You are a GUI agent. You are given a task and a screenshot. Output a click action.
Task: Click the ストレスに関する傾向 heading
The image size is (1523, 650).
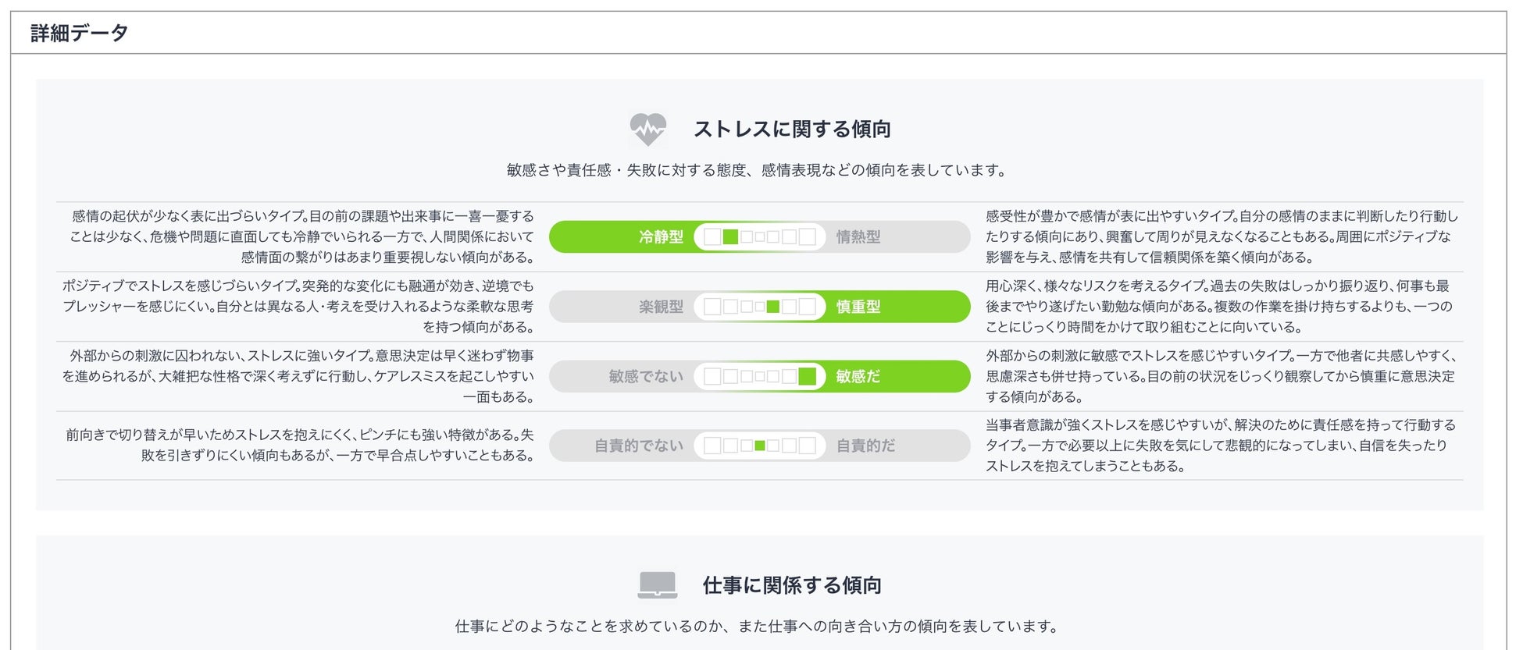pyautogui.click(x=792, y=130)
